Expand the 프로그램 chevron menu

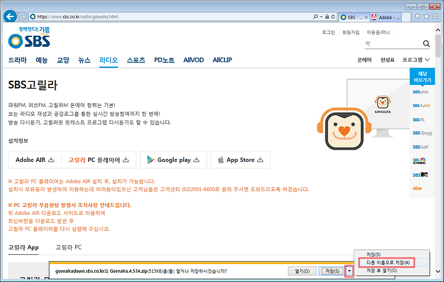click(x=427, y=60)
